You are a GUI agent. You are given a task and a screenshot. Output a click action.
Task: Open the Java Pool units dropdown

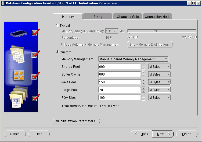[x=159, y=82]
